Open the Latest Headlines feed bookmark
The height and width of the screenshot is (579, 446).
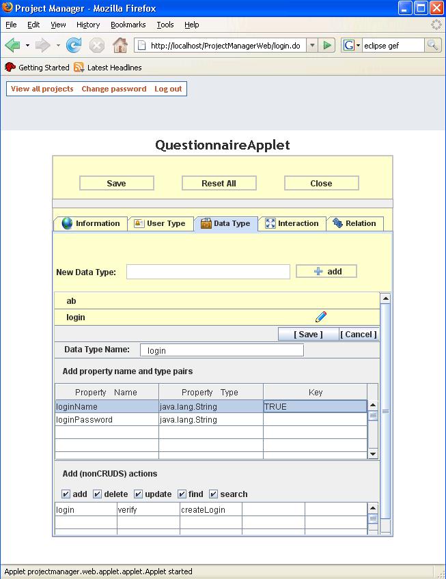click(108, 68)
